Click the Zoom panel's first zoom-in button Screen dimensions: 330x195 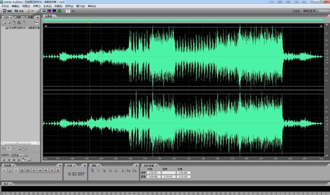(92, 170)
